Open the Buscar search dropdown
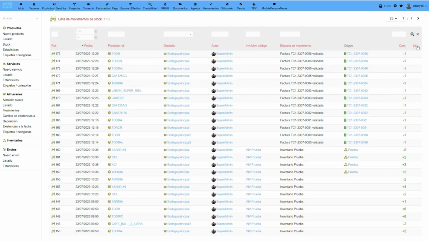The height and width of the screenshot is (241, 429). 20,18
